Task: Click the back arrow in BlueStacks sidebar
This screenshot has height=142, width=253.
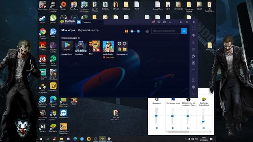Action: 194,94
